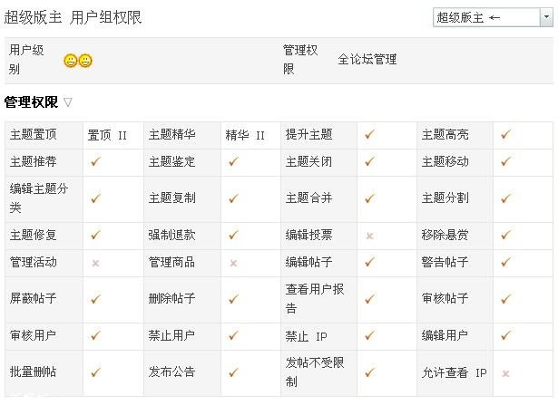Click the X mark beside 管理活动
The width and height of the screenshot is (558, 415).
(95, 263)
